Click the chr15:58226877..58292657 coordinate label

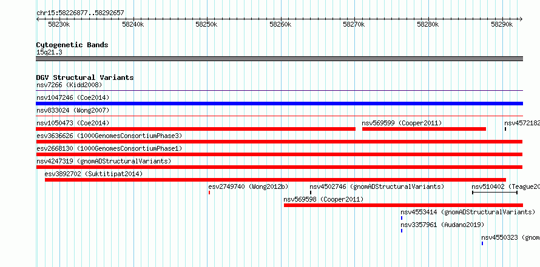(x=80, y=13)
